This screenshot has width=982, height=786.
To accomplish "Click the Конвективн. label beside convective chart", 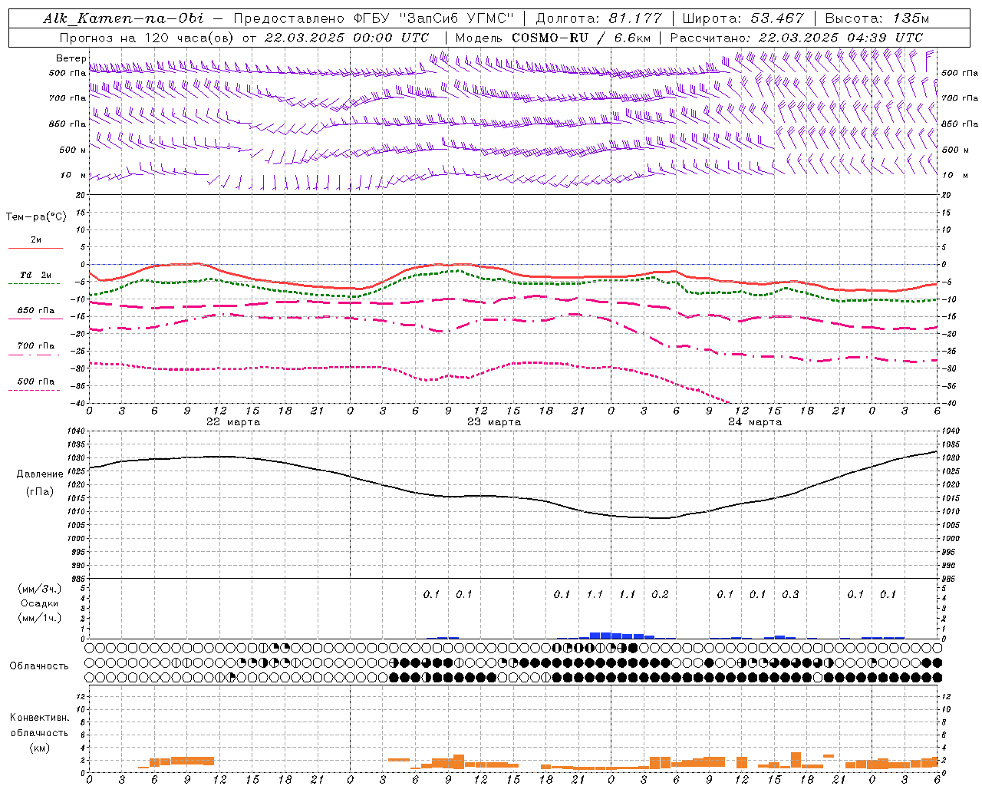I will 39,718.
